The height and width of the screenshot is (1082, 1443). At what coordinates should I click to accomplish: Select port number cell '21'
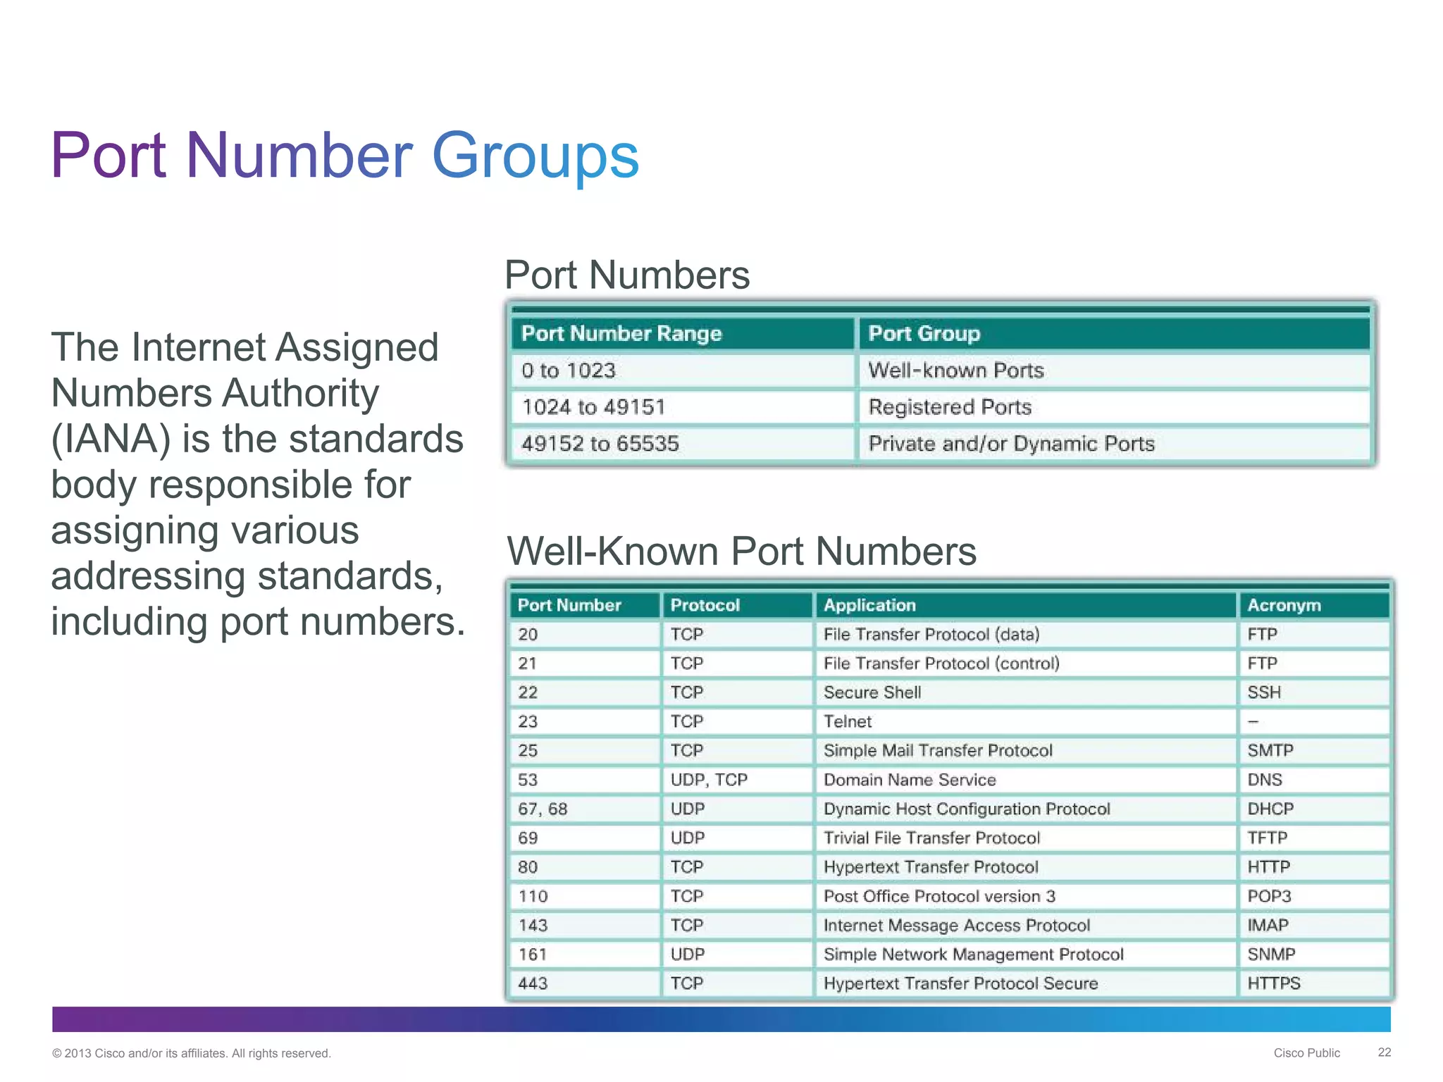[x=584, y=664]
